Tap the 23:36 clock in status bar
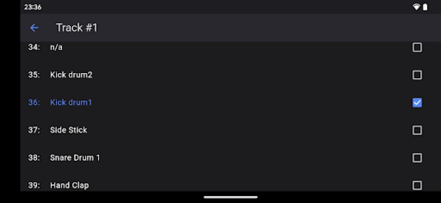 pos(33,7)
